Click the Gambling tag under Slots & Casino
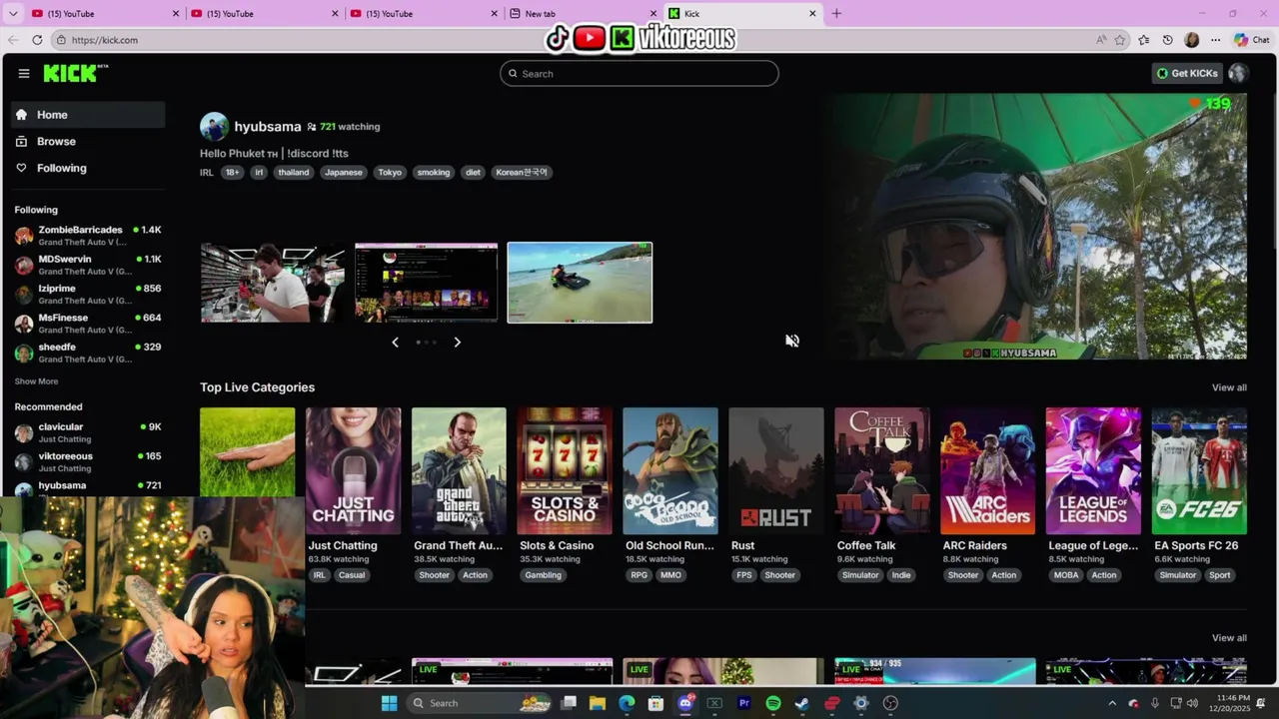1279x719 pixels. point(544,575)
